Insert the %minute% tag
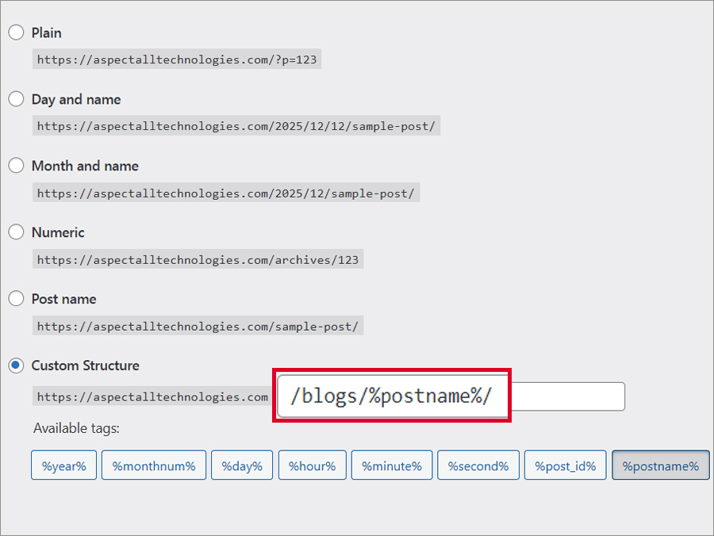 pos(391,466)
